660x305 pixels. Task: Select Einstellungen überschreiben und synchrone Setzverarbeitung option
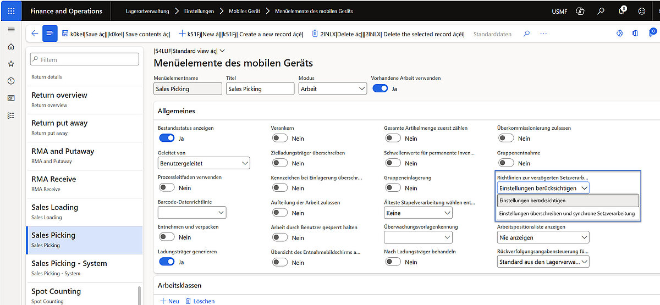566,213
